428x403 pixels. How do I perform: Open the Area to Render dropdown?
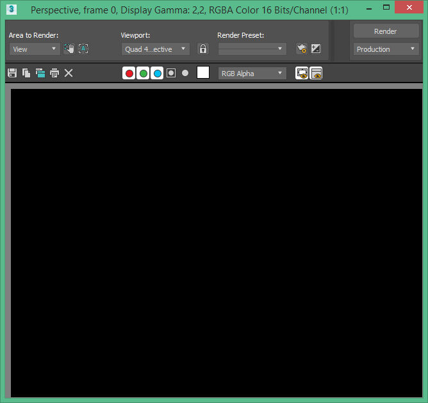(x=35, y=49)
